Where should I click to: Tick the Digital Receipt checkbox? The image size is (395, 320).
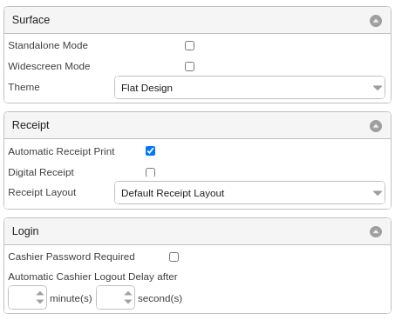[x=150, y=172]
